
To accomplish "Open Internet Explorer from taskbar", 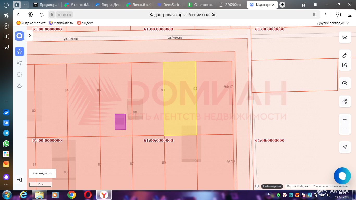I will point(23,195).
